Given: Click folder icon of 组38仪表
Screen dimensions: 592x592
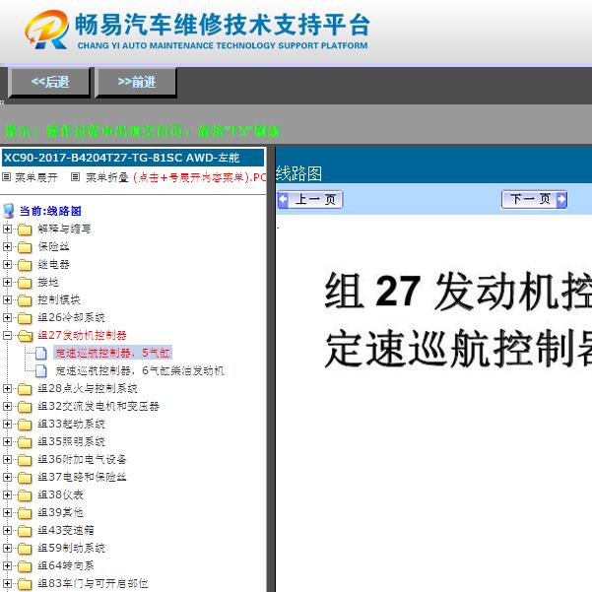Looking at the screenshot, I should coord(25,495).
